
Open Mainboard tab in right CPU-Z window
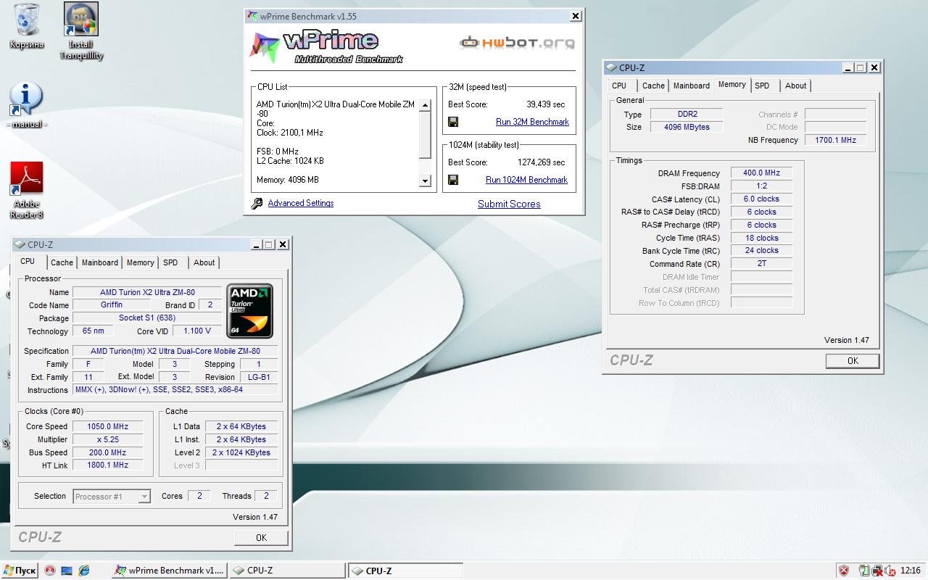pyautogui.click(x=692, y=86)
